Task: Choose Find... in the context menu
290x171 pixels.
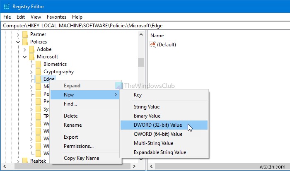Action: pos(86,104)
